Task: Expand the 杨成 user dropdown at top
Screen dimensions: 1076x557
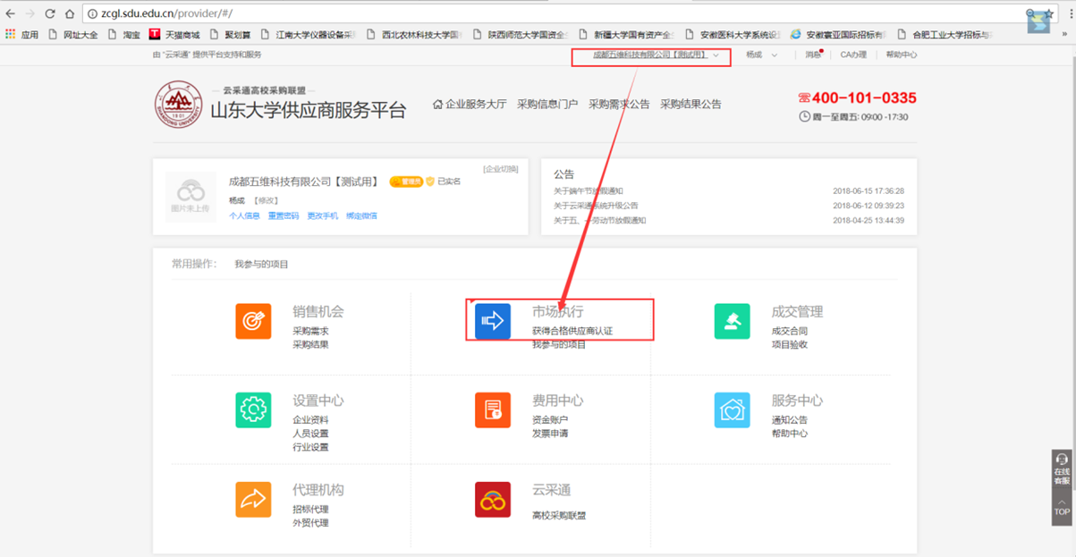Action: point(761,55)
